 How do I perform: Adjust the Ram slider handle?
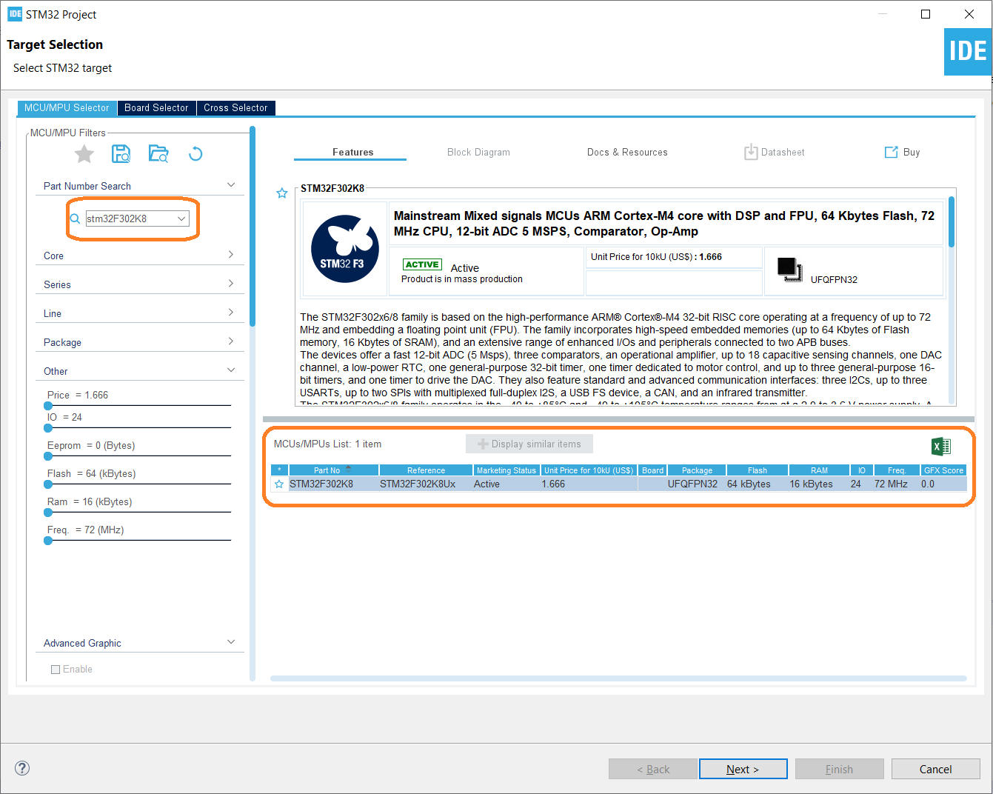(x=48, y=513)
